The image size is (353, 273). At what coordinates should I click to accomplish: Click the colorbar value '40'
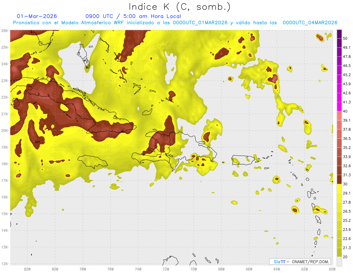(x=346, y=111)
